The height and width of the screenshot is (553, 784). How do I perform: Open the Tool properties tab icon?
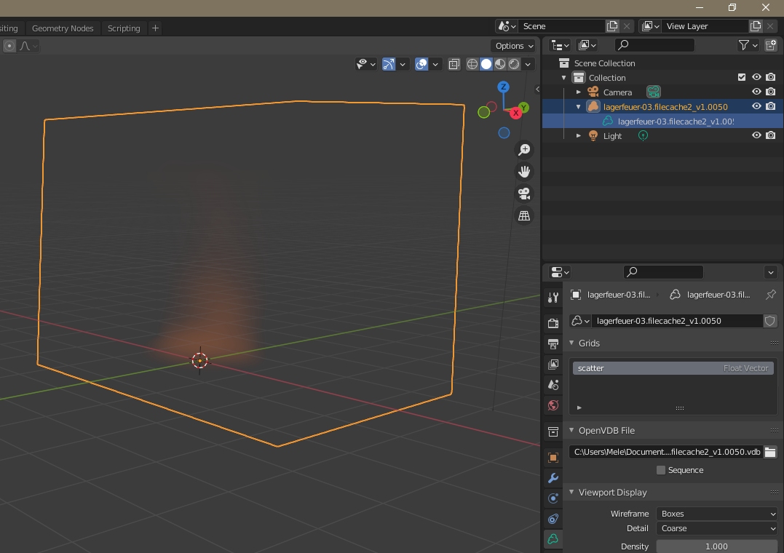click(x=553, y=297)
